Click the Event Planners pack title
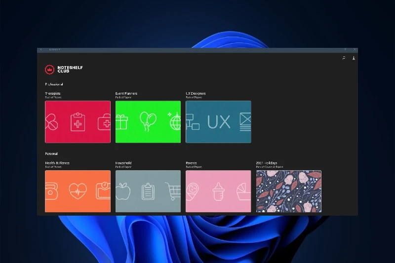 (126, 93)
